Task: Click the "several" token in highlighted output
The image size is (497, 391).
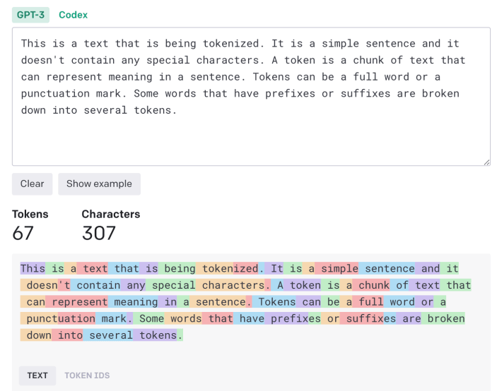Action: pyautogui.click(x=111, y=335)
